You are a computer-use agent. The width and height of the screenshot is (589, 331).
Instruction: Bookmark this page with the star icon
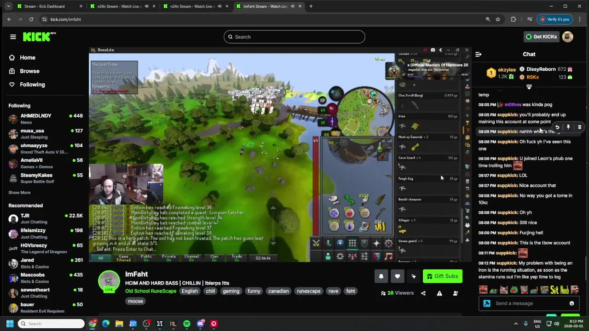pyautogui.click(x=498, y=19)
